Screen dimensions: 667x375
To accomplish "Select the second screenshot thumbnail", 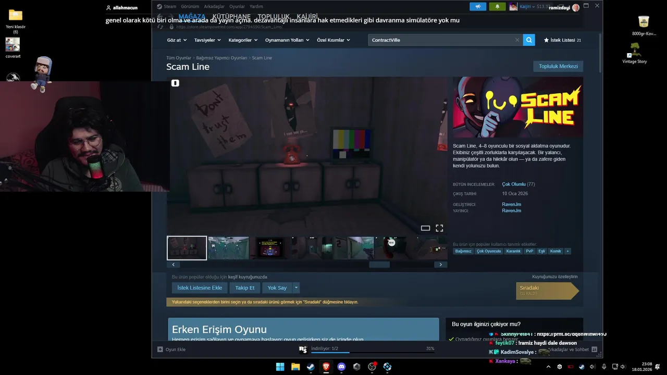I will (x=228, y=248).
